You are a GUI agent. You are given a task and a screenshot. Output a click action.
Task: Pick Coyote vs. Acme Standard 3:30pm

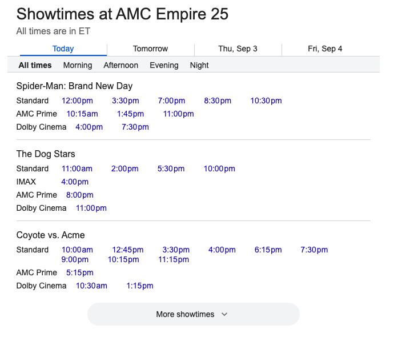[176, 250]
